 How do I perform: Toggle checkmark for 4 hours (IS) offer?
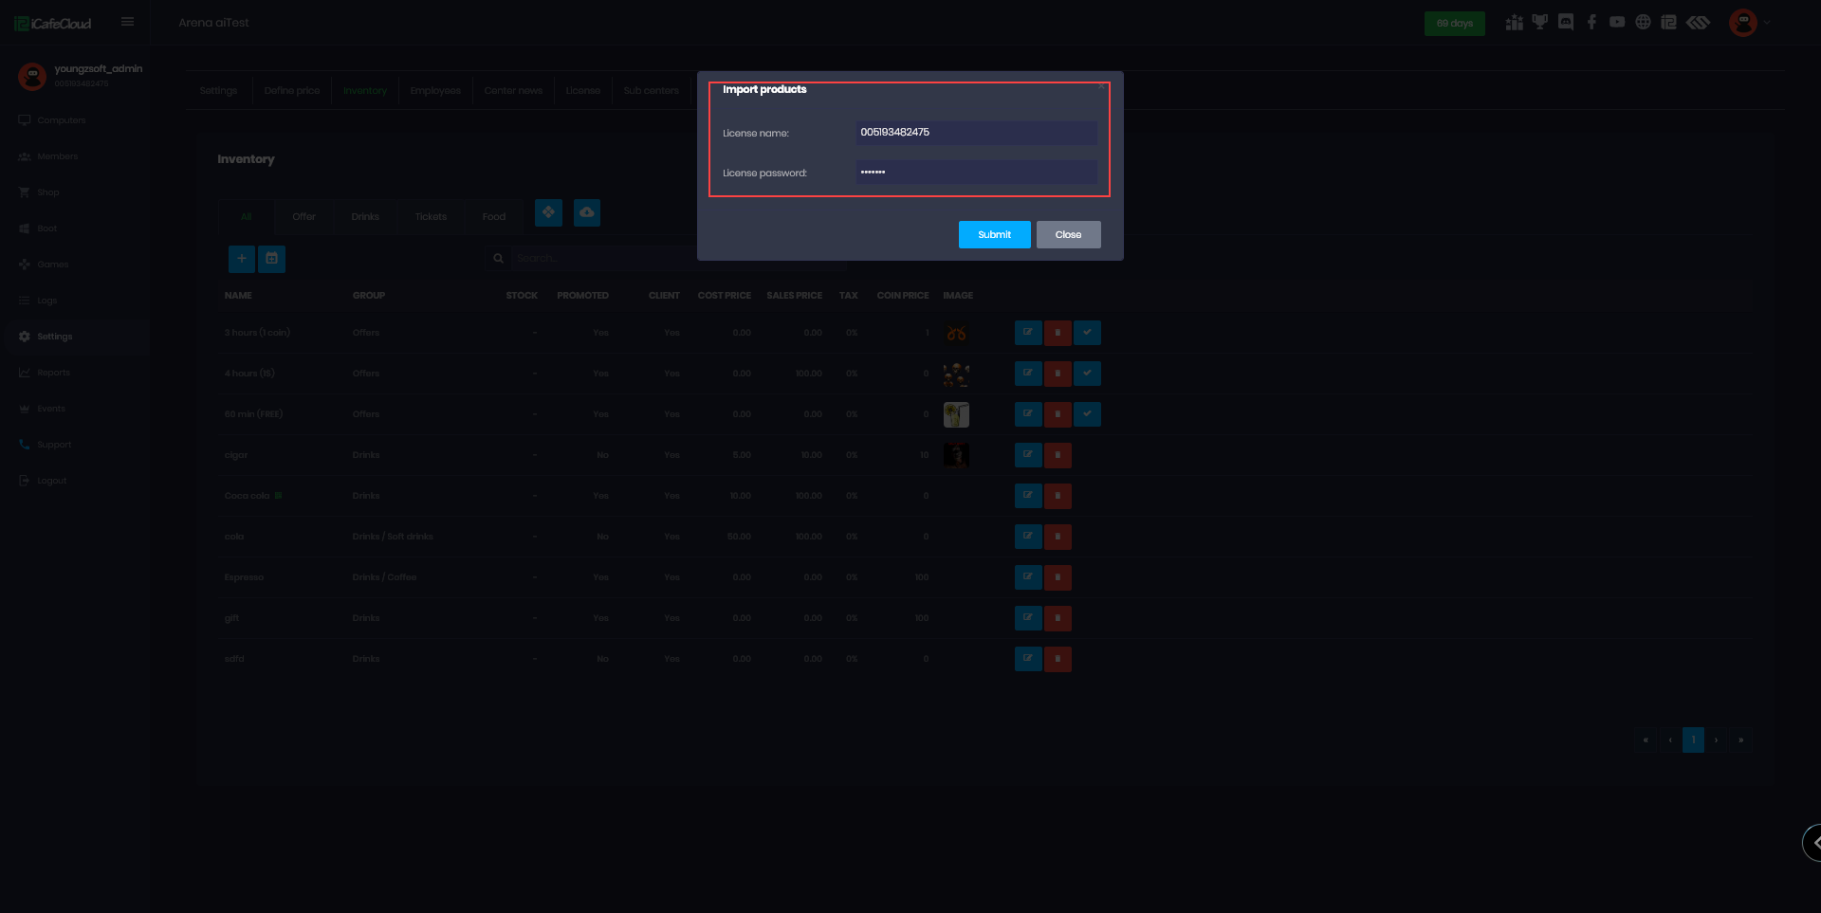click(1087, 374)
